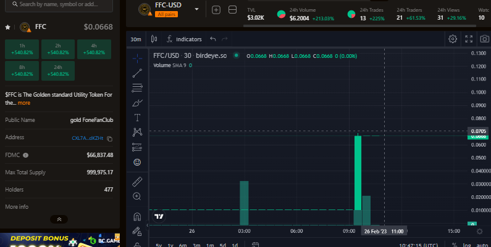Image resolution: width=491 pixels, height=247 pixels.
Task: Click the All pairs orange badge
Action: click(166, 14)
